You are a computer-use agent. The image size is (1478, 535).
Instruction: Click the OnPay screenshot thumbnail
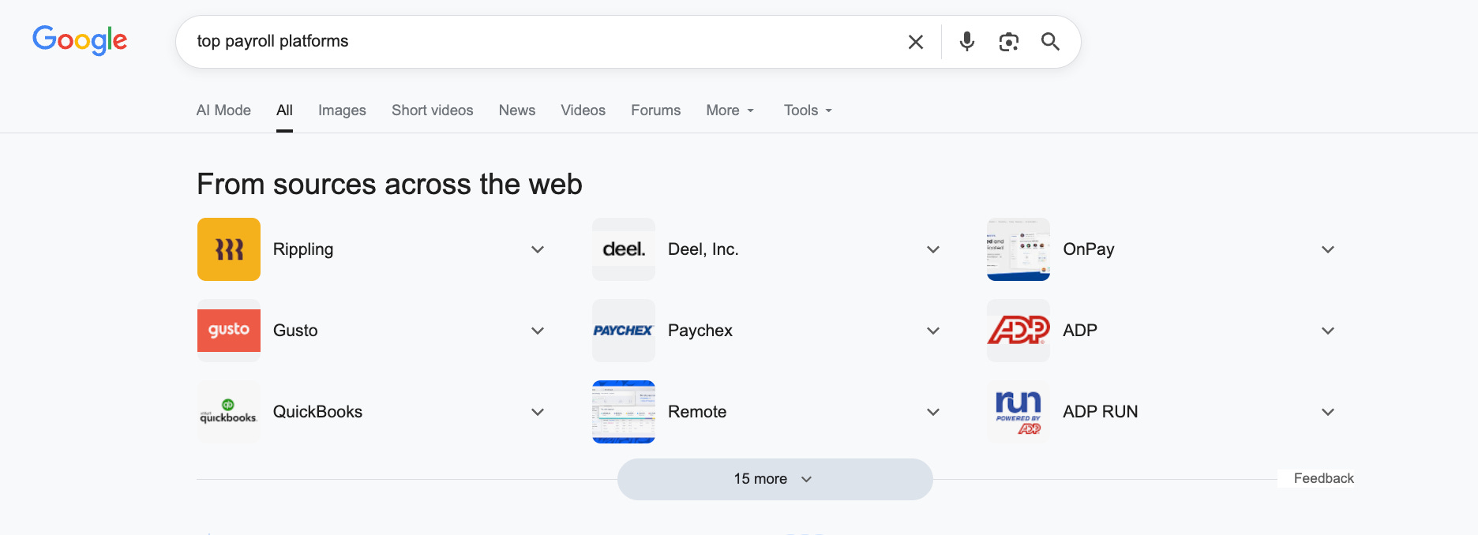[1018, 249]
